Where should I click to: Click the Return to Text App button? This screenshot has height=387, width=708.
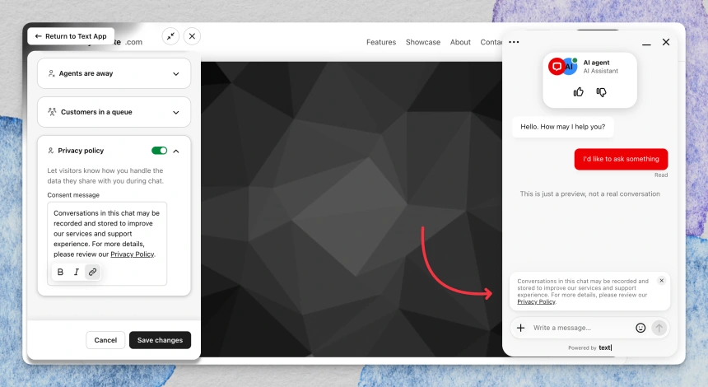point(71,36)
